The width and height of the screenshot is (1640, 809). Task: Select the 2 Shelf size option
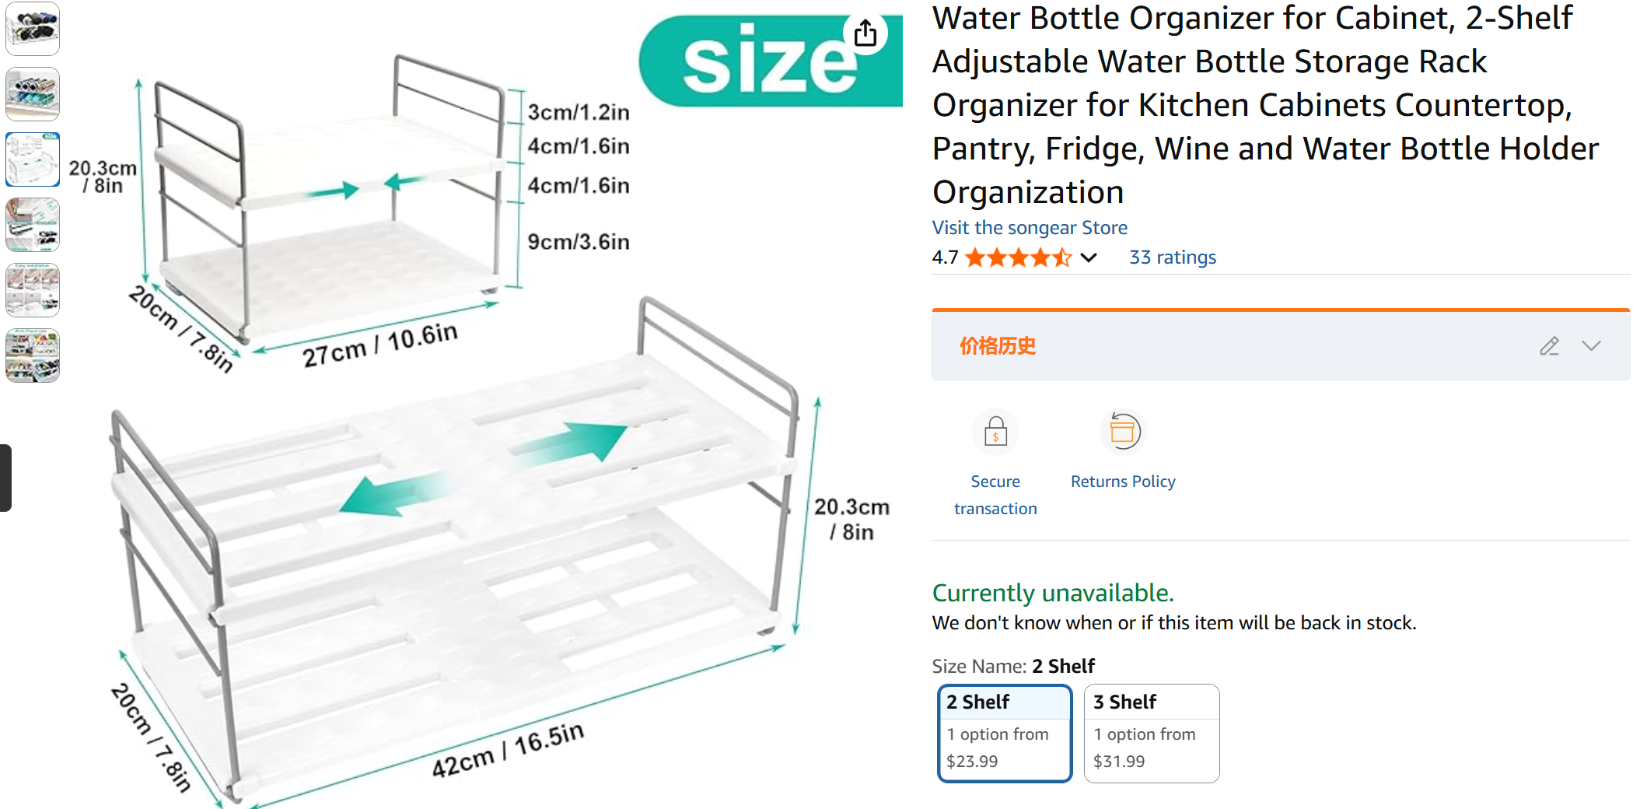pos(1004,733)
